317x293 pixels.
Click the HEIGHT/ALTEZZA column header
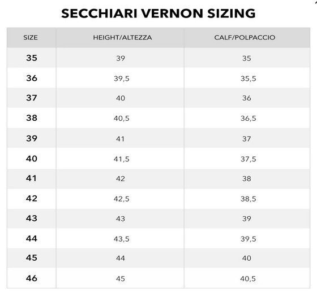coord(122,37)
